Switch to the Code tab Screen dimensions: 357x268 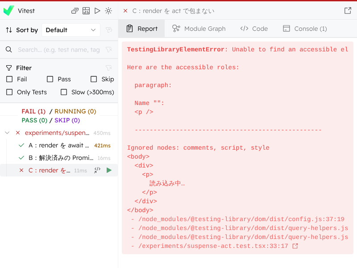point(254,29)
